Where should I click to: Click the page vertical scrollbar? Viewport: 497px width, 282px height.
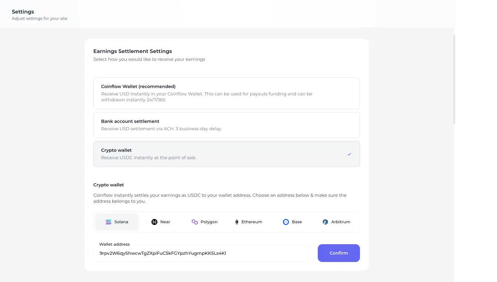pos(454,80)
